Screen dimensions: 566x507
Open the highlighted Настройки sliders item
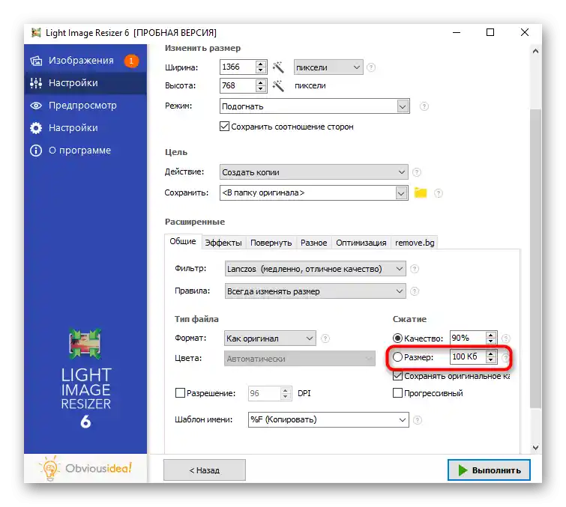click(x=85, y=83)
